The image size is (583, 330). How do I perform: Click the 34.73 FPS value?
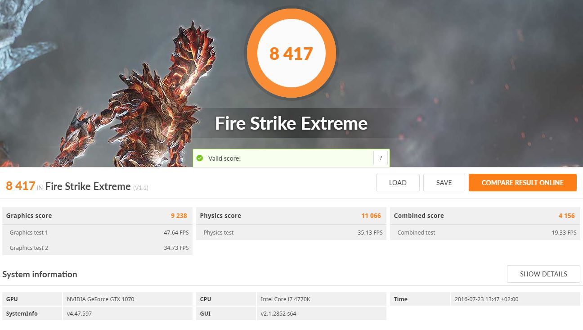click(x=176, y=248)
